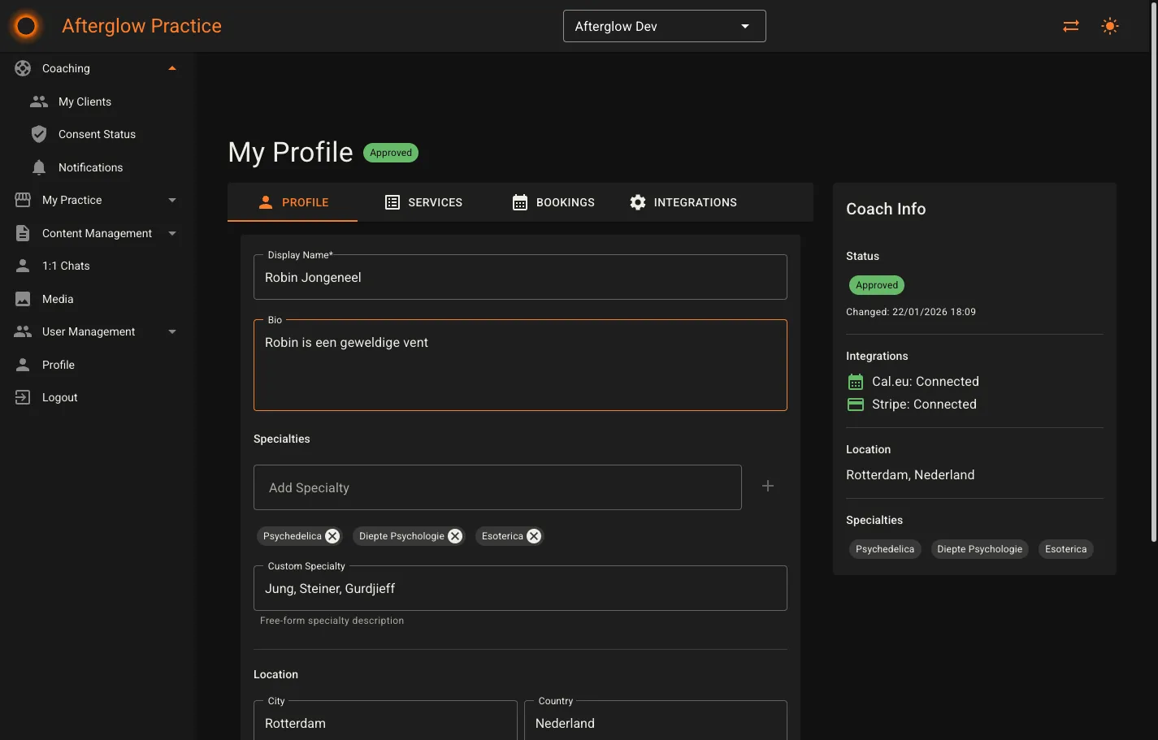The height and width of the screenshot is (740, 1158).
Task: Click the Cal.eu calendar icon under Integrations
Action: [855, 381]
